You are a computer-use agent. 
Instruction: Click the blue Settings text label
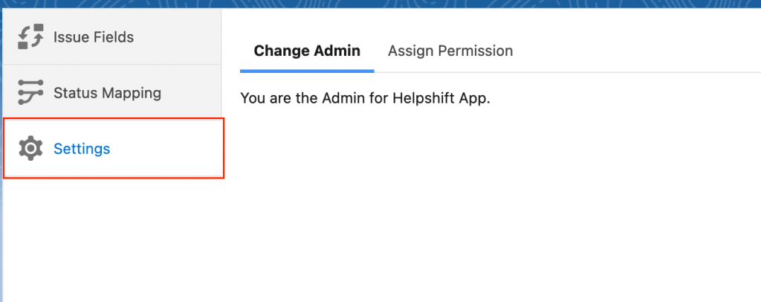coord(82,149)
